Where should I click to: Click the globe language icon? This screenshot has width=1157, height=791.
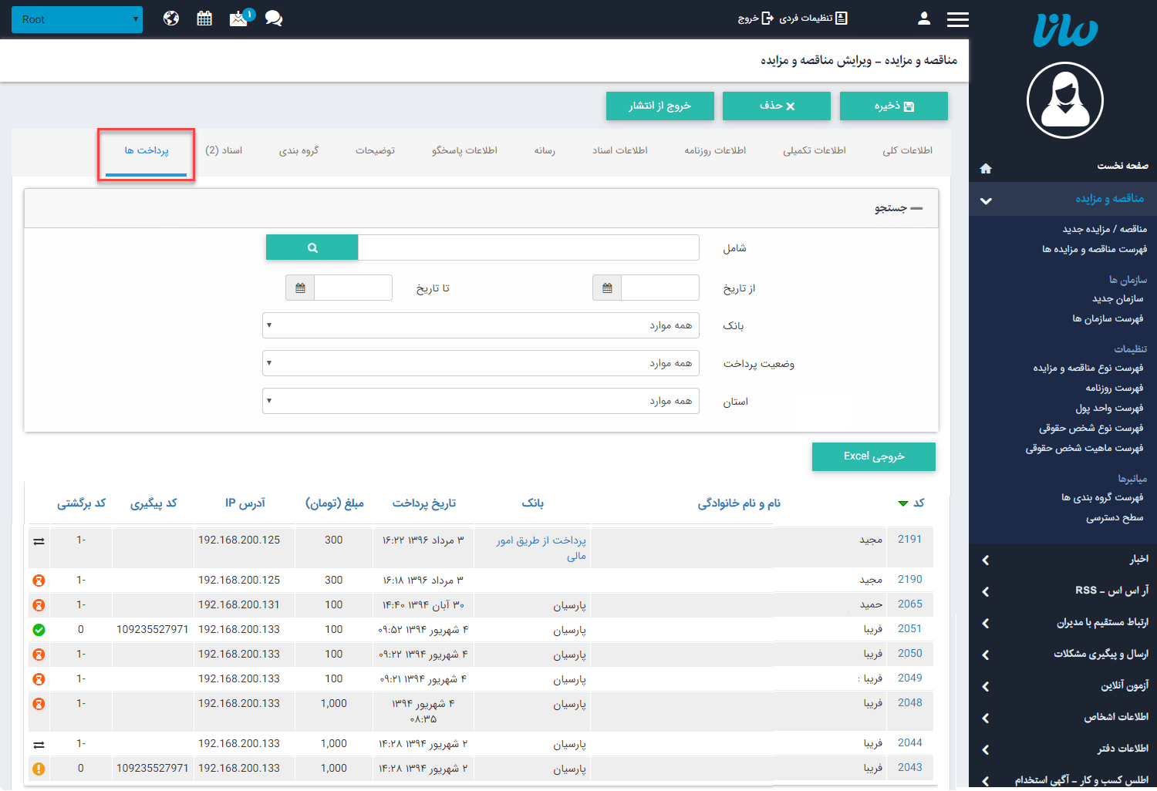170,18
